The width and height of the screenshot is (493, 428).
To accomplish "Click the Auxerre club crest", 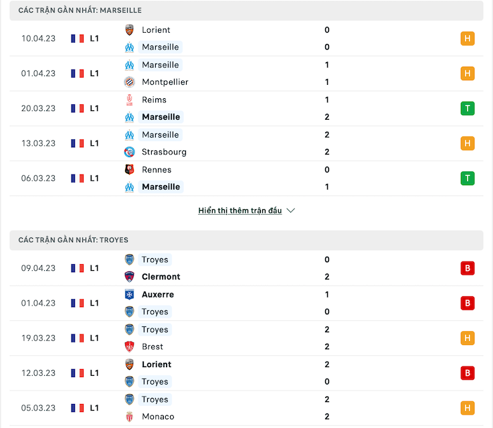I will coord(129,294).
